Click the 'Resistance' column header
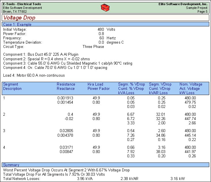Screen dimensions: 211x182 pyautogui.click(x=66, y=84)
